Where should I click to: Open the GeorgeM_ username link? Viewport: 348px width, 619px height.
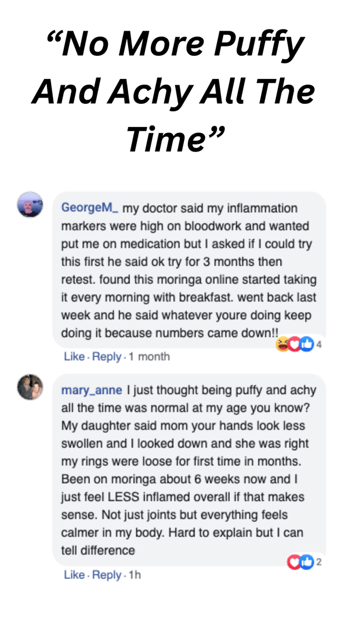[90, 208]
